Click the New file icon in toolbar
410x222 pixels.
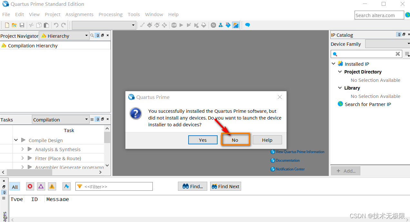tap(7, 25)
